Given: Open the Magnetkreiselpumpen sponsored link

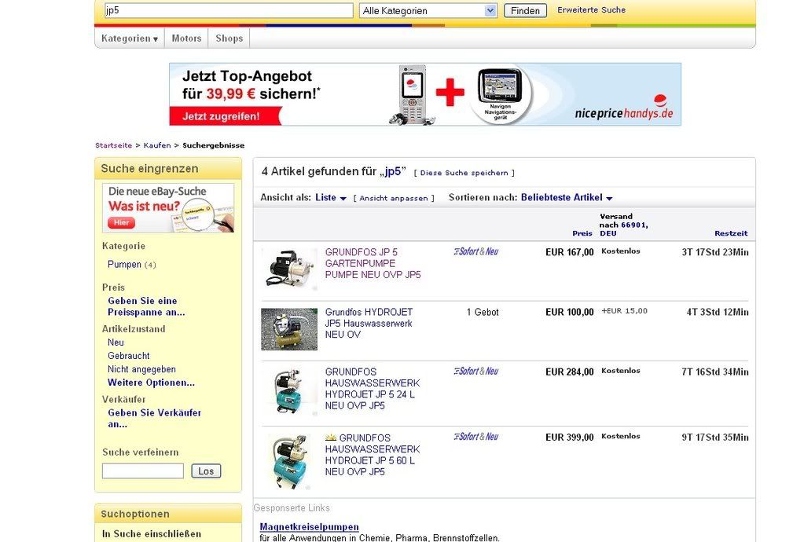Looking at the screenshot, I should pyautogui.click(x=309, y=526).
